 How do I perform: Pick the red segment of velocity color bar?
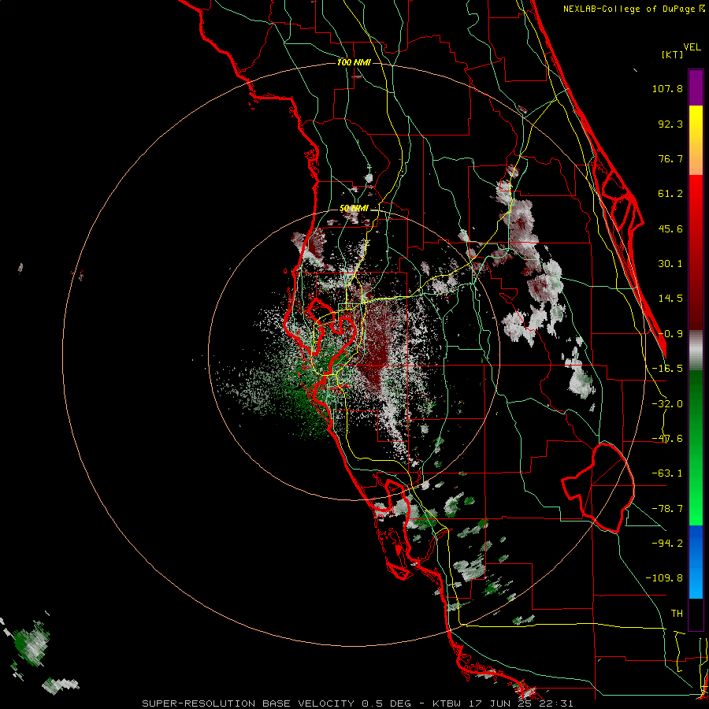(696, 252)
